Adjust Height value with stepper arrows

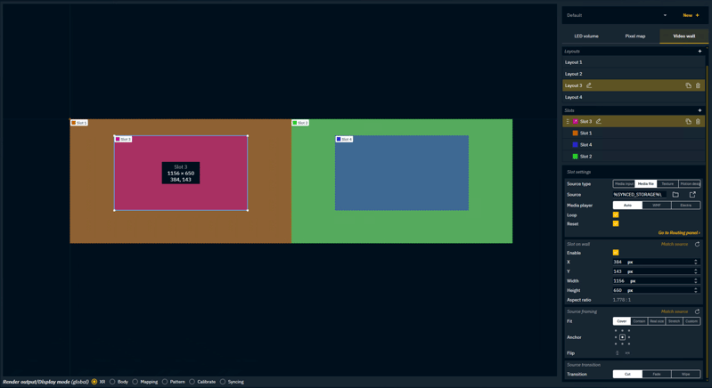click(x=696, y=290)
